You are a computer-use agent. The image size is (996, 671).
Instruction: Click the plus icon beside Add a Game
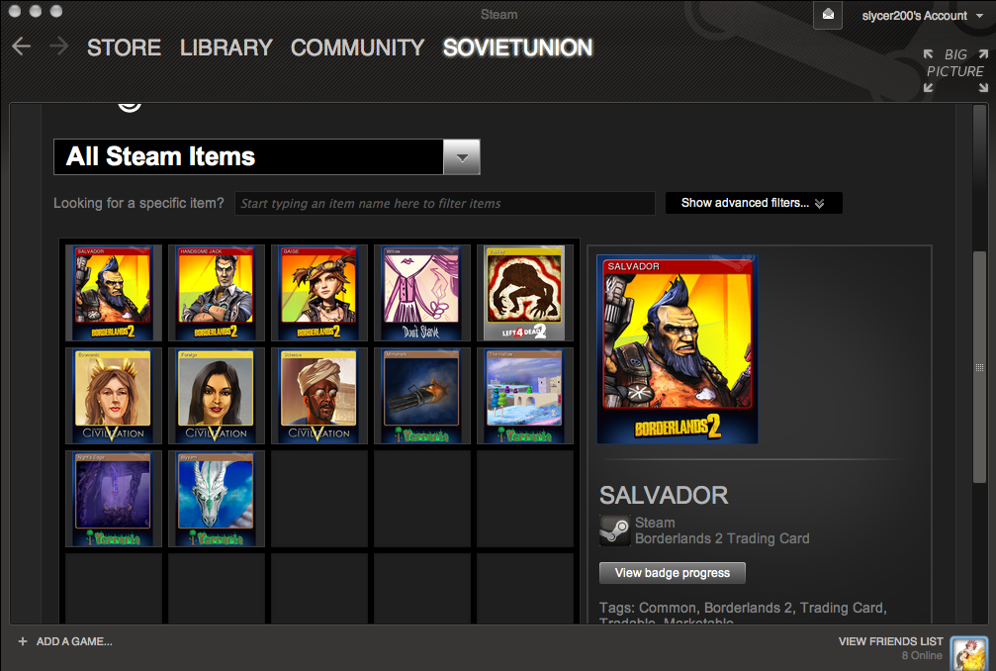tap(22, 641)
